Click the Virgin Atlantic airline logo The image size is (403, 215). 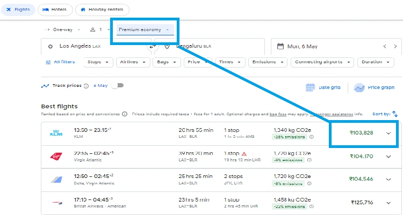(56, 156)
